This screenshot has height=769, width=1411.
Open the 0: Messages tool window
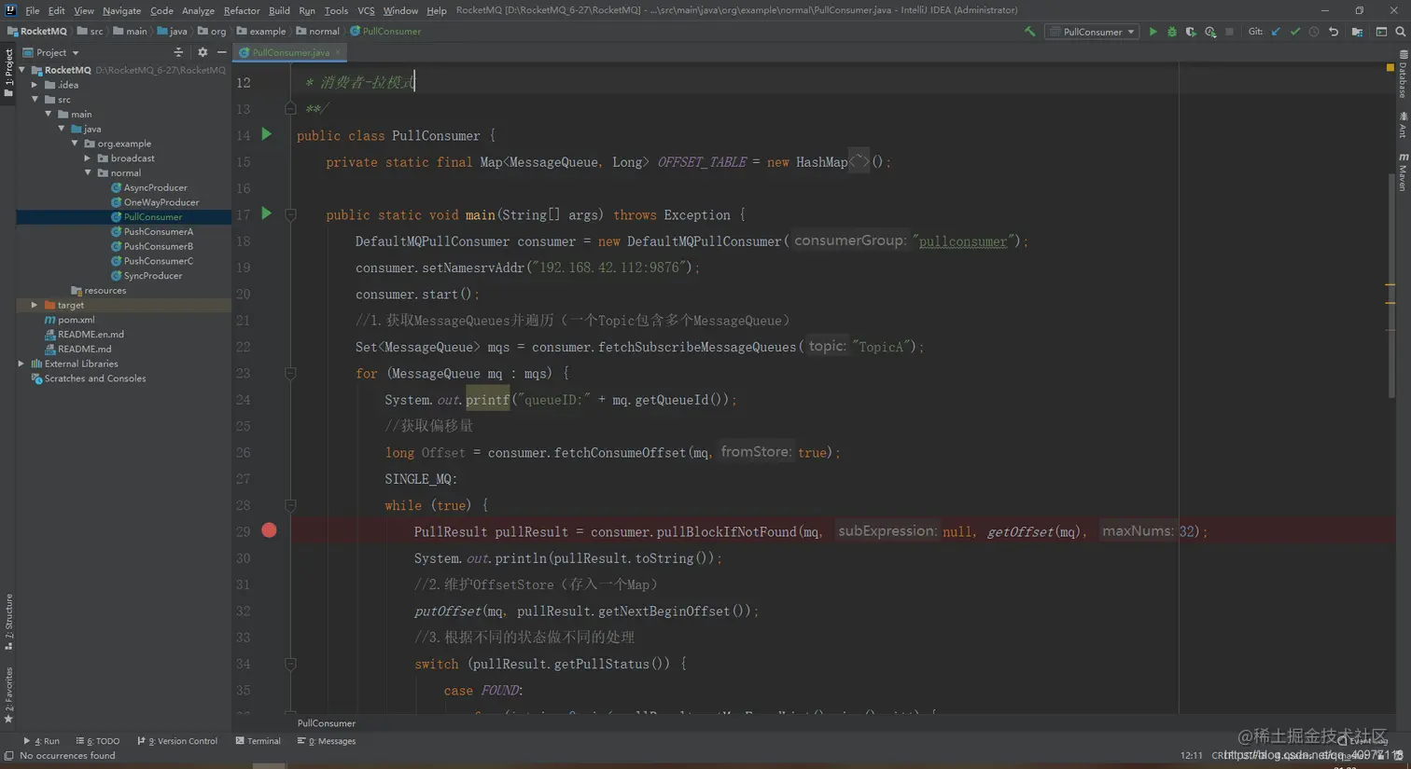[327, 741]
